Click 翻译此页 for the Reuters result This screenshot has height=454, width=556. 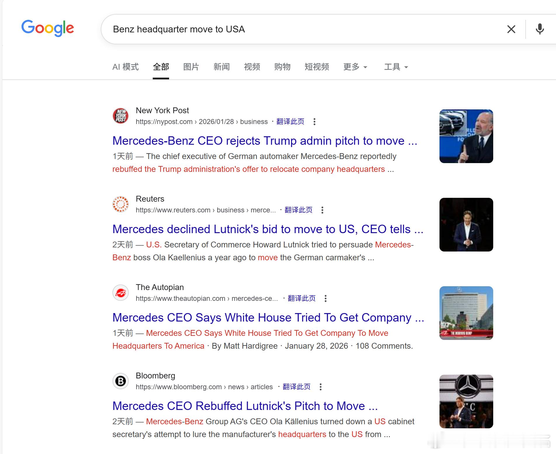(298, 210)
